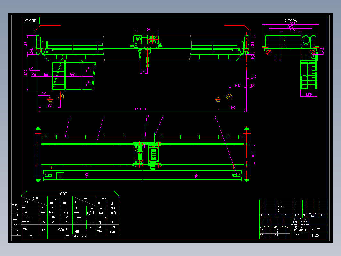Click the 1650 plan view dimension
341x256 pixels.
click(x=253, y=154)
